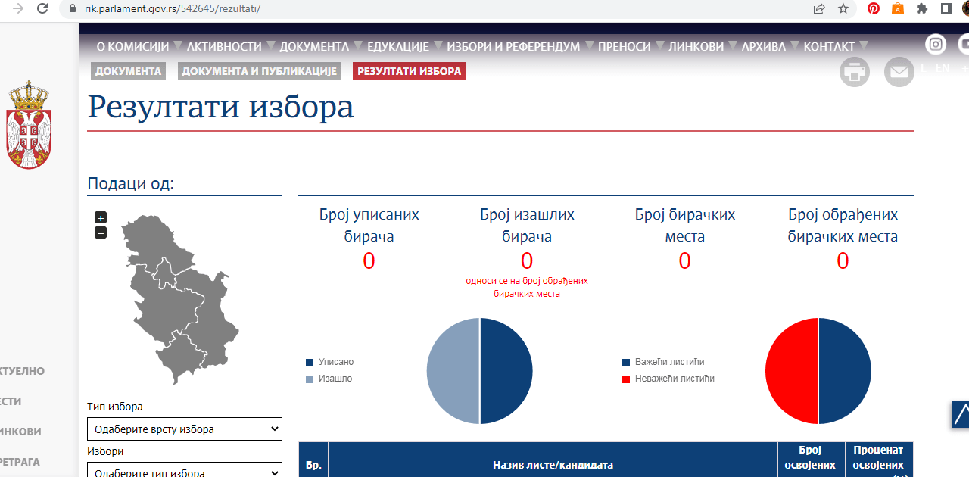Open the Instagram social icon

pyautogui.click(x=936, y=44)
